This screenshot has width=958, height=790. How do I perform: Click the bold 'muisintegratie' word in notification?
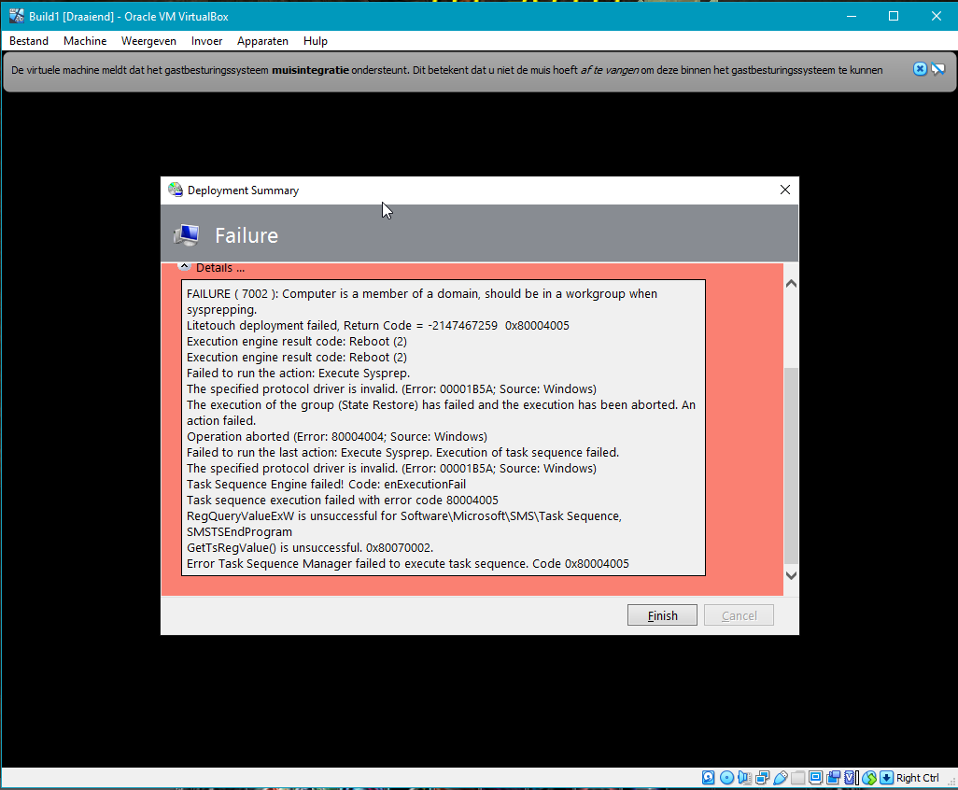pos(310,70)
